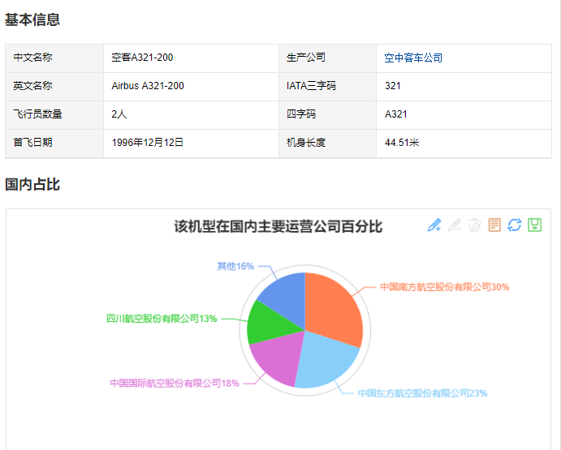Click the blue restore refresh icon
Image resolution: width=561 pixels, height=450 pixels.
[515, 225]
